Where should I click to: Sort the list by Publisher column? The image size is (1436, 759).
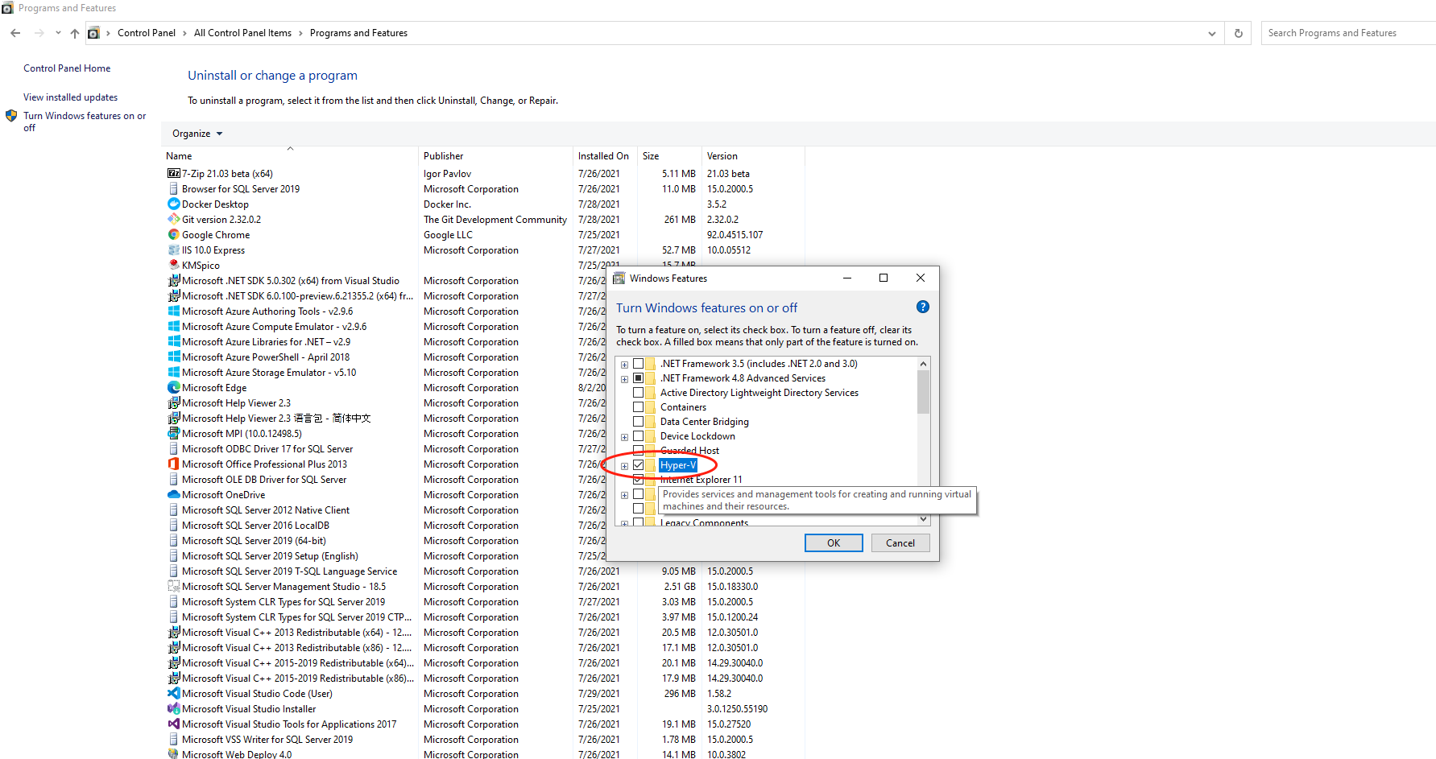[496, 155]
